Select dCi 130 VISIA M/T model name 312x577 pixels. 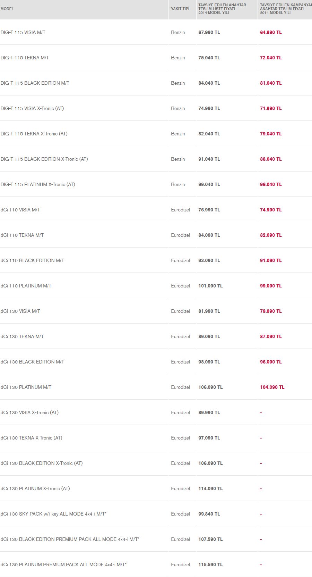coord(20,311)
